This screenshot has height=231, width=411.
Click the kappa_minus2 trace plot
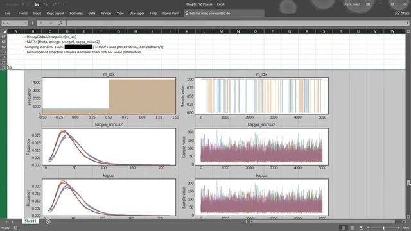(x=261, y=146)
